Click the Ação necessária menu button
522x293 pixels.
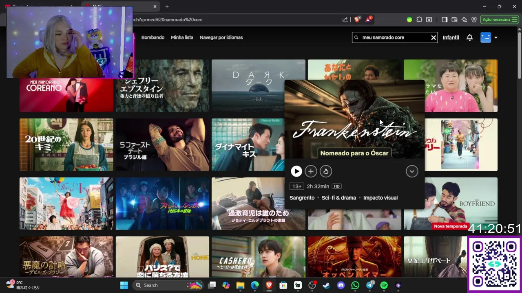pos(500,20)
